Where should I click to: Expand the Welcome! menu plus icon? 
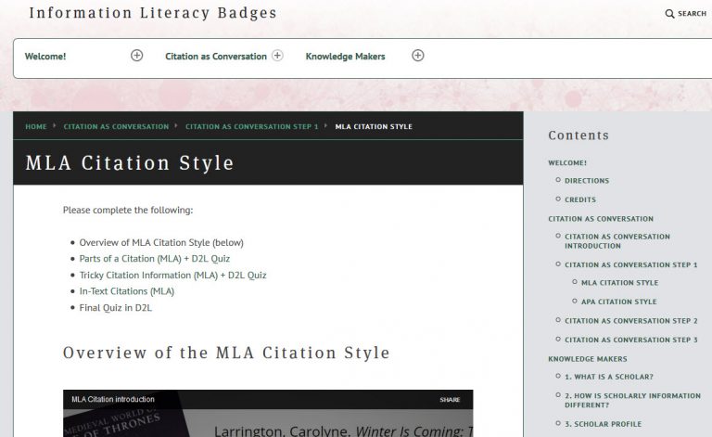[136, 56]
